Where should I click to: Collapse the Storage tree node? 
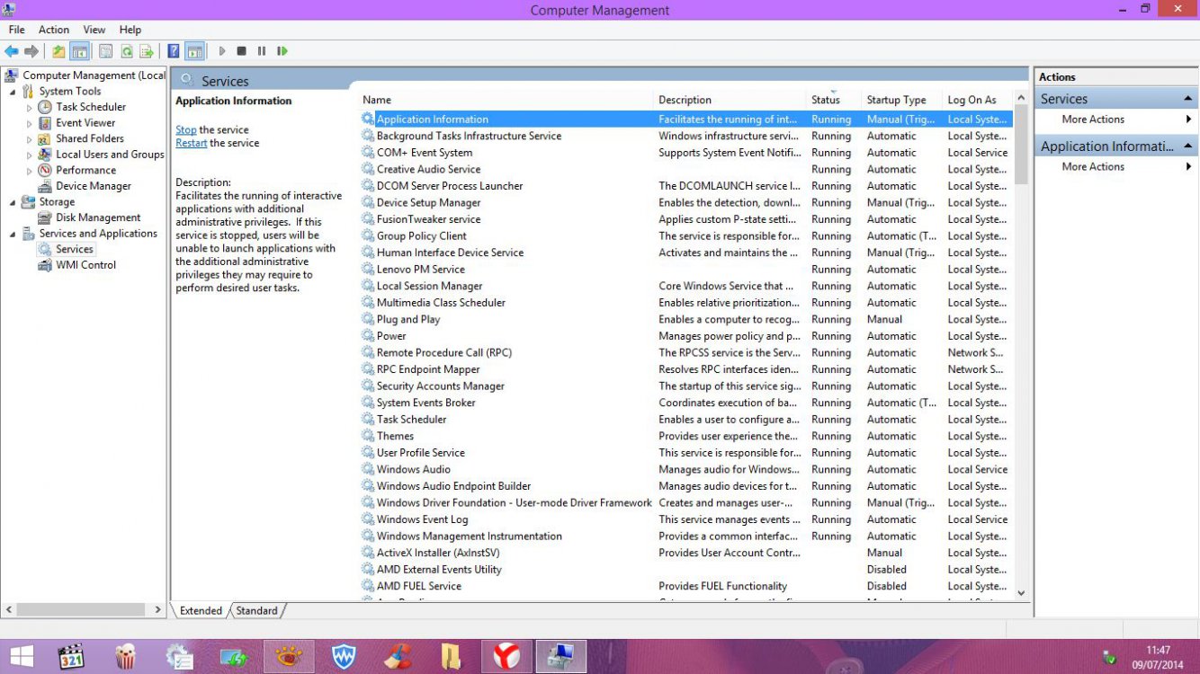(x=13, y=202)
